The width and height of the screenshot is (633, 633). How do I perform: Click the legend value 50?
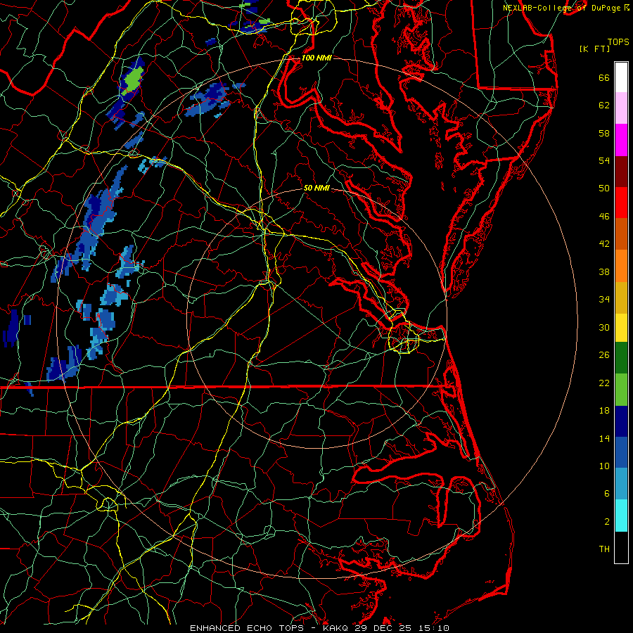[x=604, y=188]
